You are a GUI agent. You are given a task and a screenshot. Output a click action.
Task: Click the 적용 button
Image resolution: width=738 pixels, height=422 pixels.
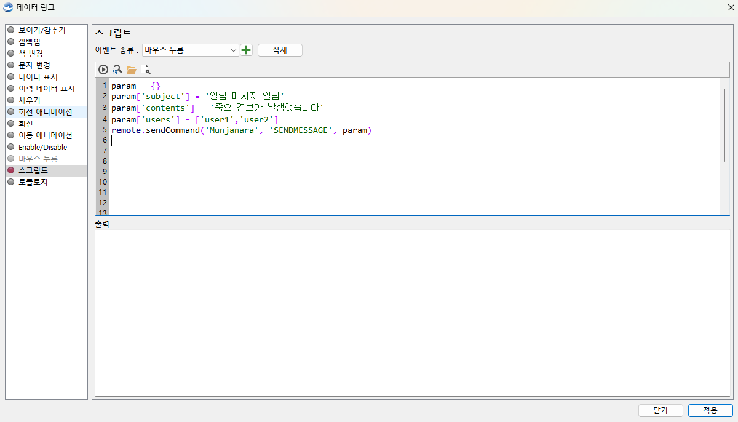[x=710, y=410]
